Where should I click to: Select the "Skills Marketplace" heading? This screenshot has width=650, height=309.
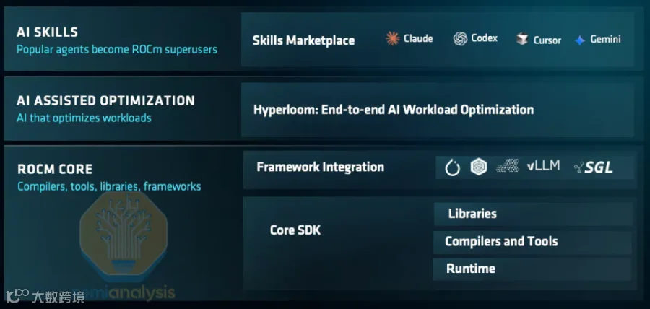(303, 40)
